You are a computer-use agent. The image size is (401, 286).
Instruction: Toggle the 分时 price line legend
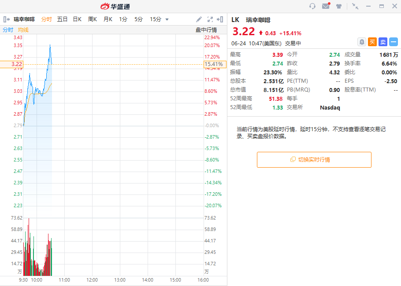(8, 30)
